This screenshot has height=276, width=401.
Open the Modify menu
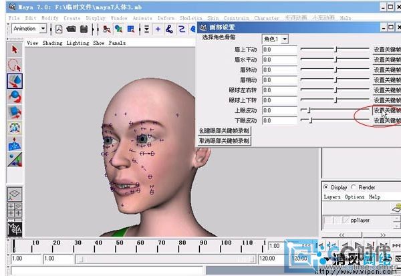(x=50, y=18)
